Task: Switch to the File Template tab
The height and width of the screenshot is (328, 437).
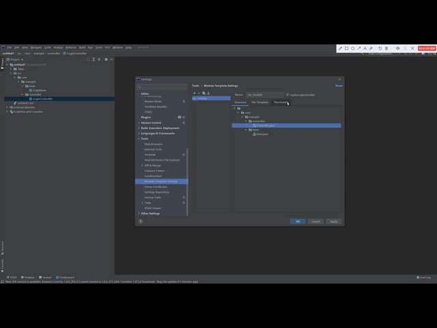Action: (259, 102)
